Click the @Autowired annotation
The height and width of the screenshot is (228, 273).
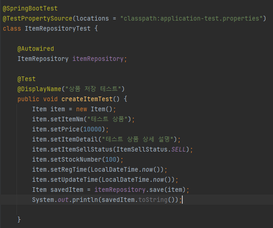click(36, 49)
